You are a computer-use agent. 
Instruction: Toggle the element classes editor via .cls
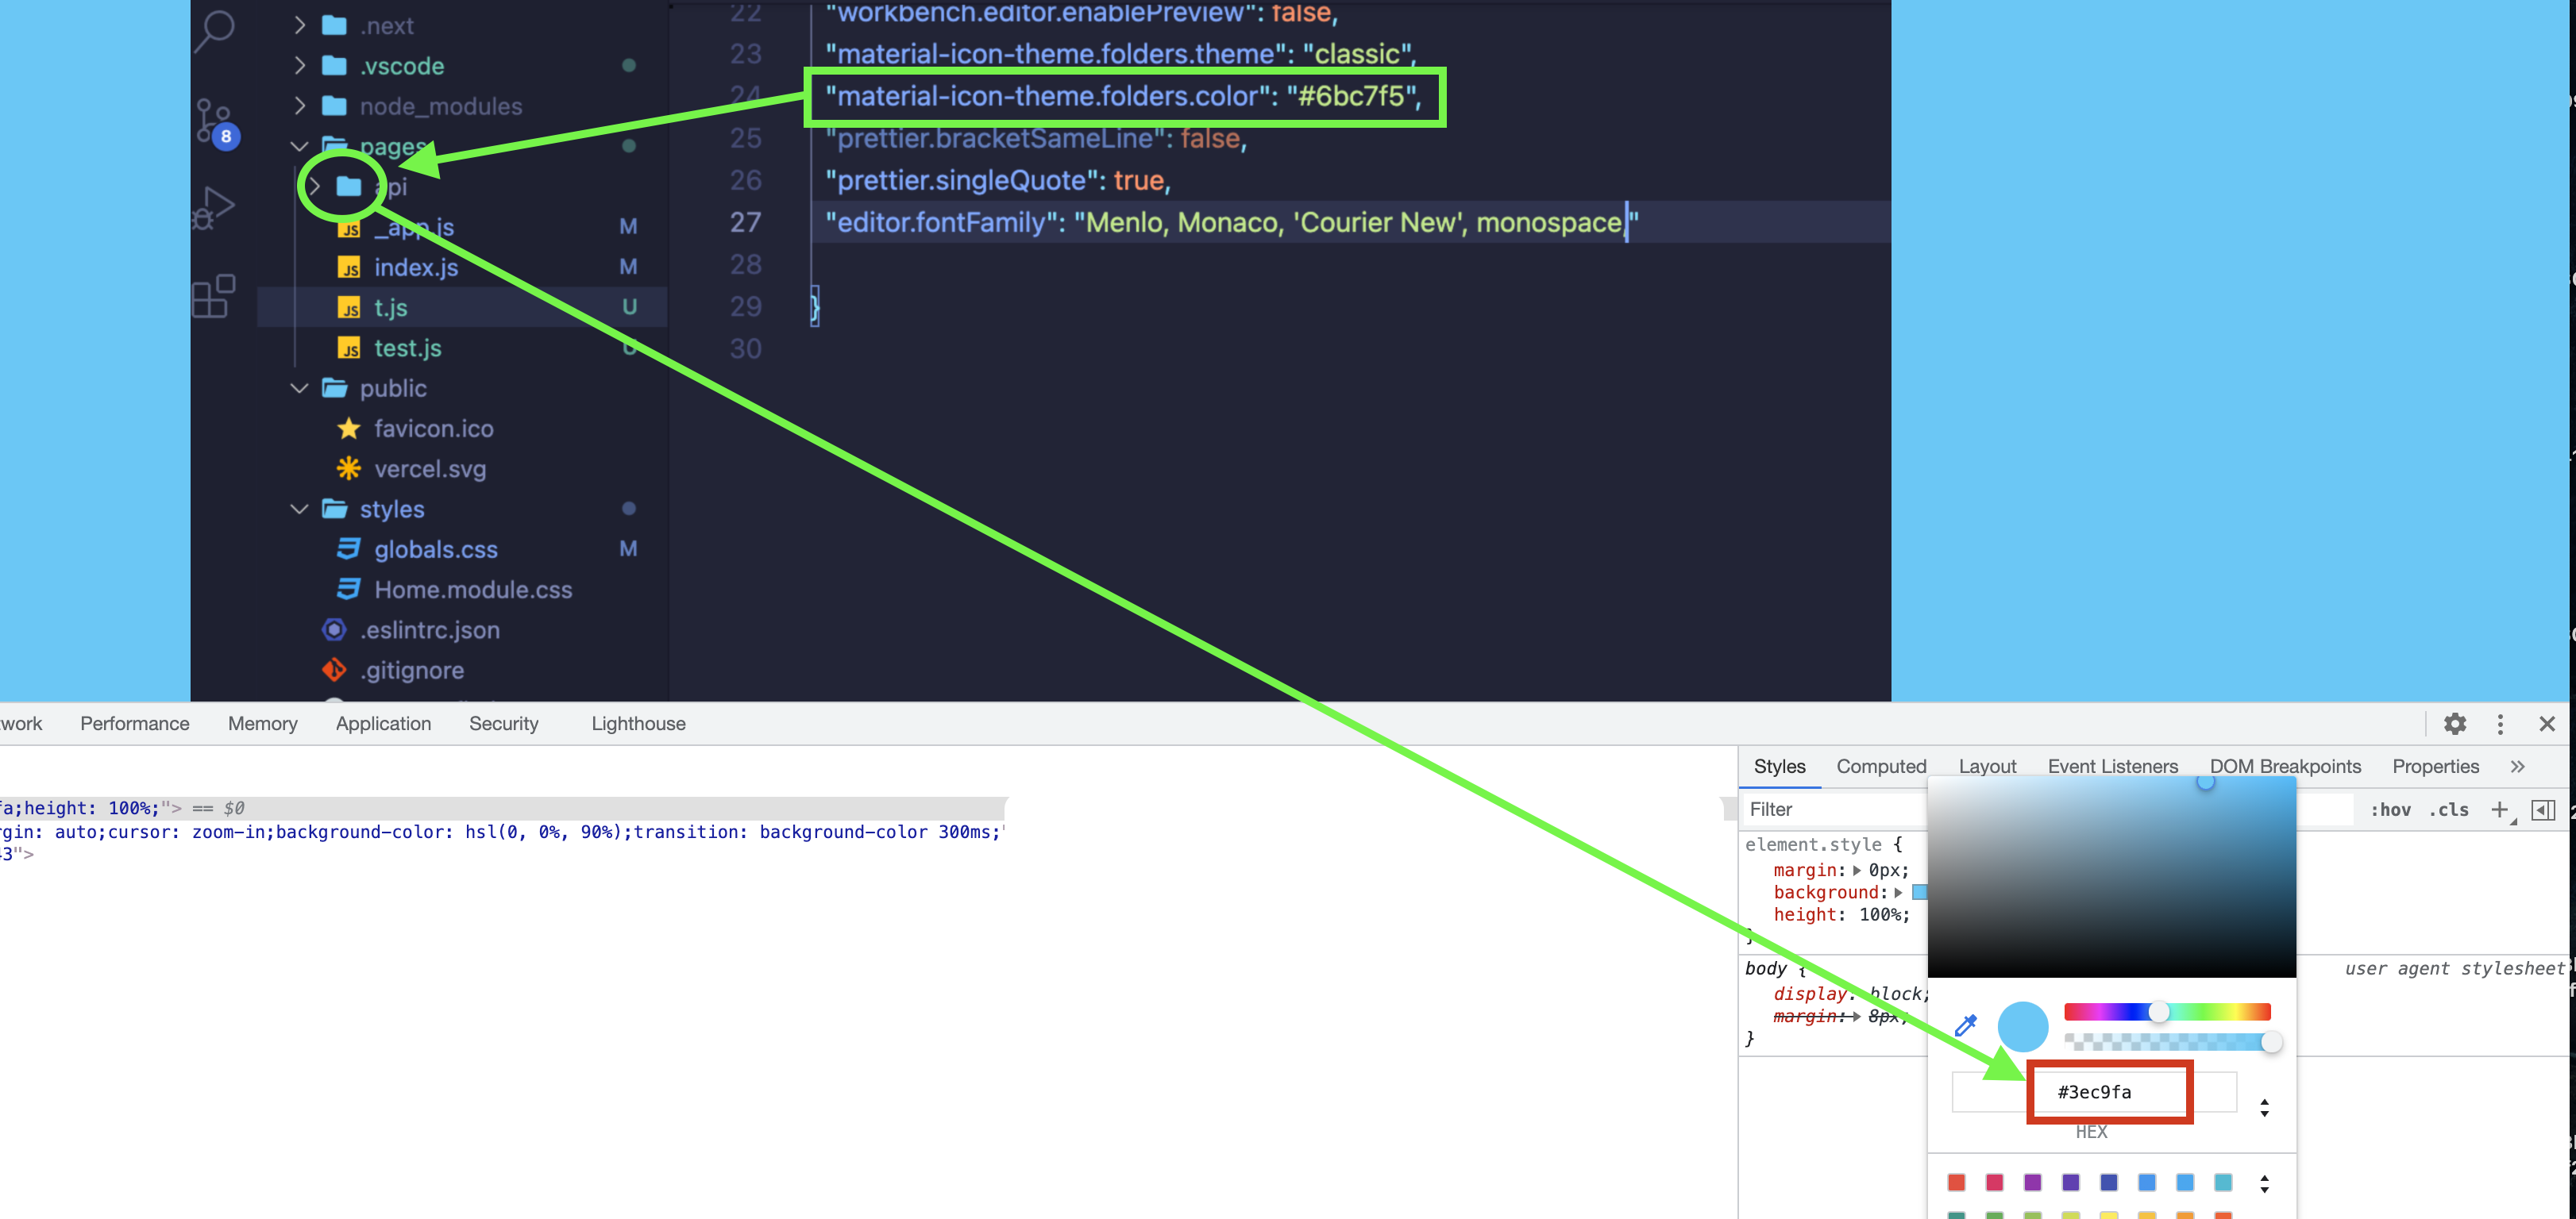[x=2449, y=809]
